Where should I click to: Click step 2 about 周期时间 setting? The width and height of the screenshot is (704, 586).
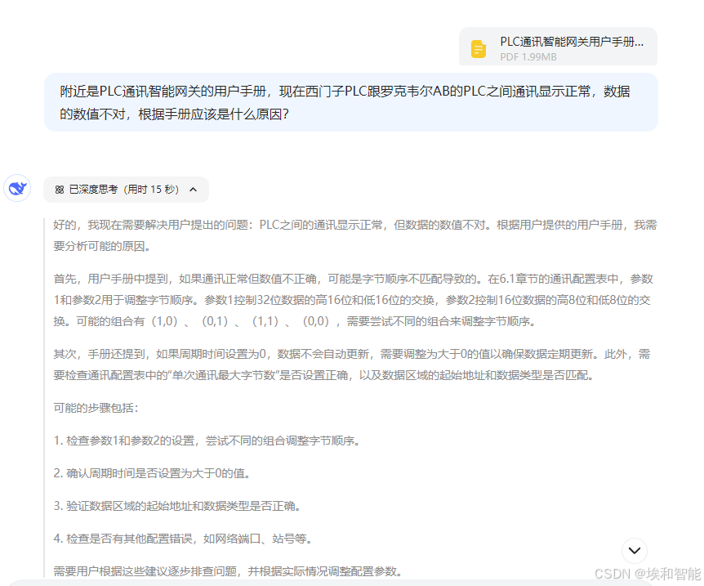[x=152, y=474]
